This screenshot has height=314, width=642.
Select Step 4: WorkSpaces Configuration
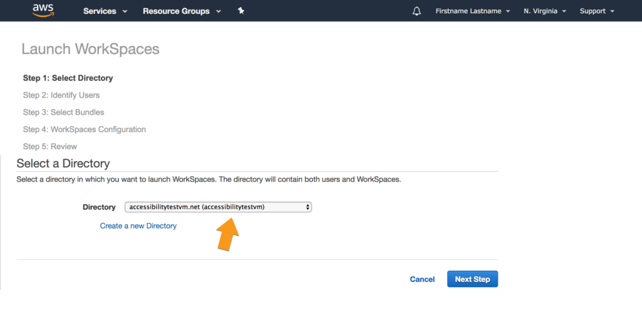tap(85, 129)
